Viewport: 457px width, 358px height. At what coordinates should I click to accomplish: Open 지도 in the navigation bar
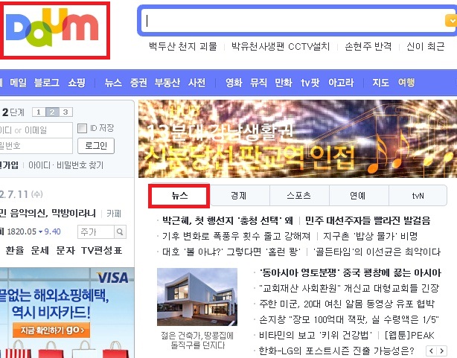(380, 83)
